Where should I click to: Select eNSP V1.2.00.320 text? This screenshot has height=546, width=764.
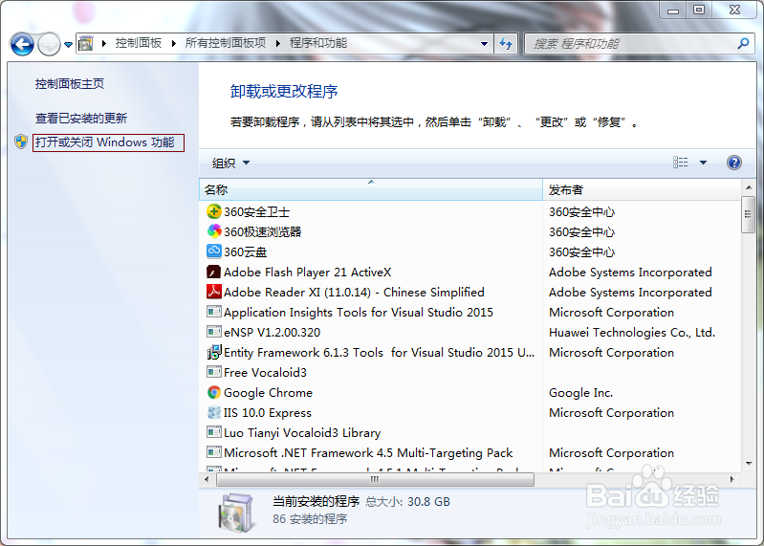272,332
